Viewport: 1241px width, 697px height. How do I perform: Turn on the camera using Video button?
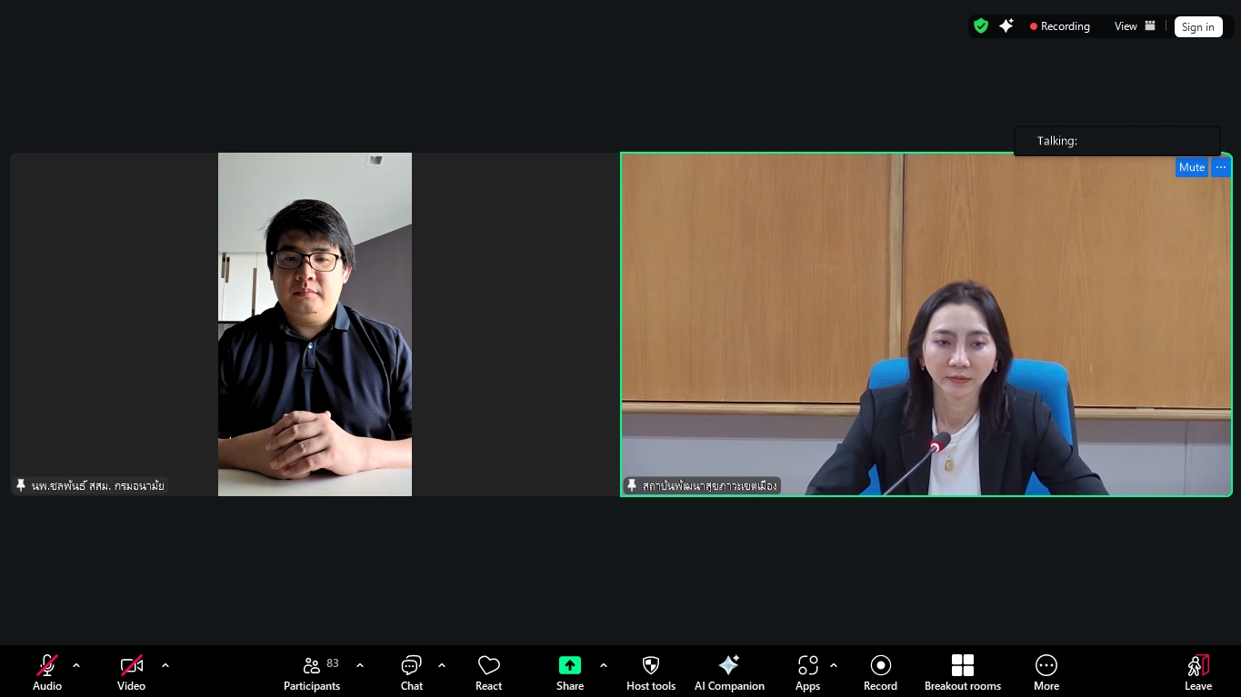pyautogui.click(x=132, y=672)
